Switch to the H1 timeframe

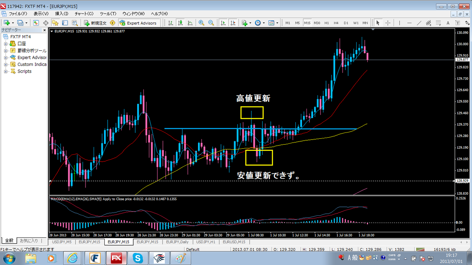327,23
